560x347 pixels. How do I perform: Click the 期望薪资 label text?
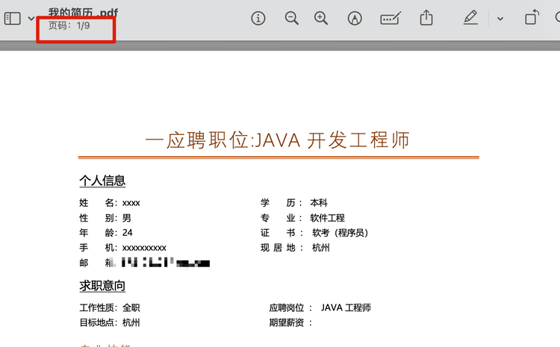(287, 322)
